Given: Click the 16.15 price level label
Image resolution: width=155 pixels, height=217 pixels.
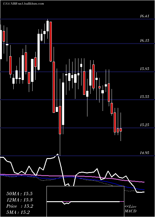Looking at the screenshot, I should pyautogui.click(x=144, y=41).
